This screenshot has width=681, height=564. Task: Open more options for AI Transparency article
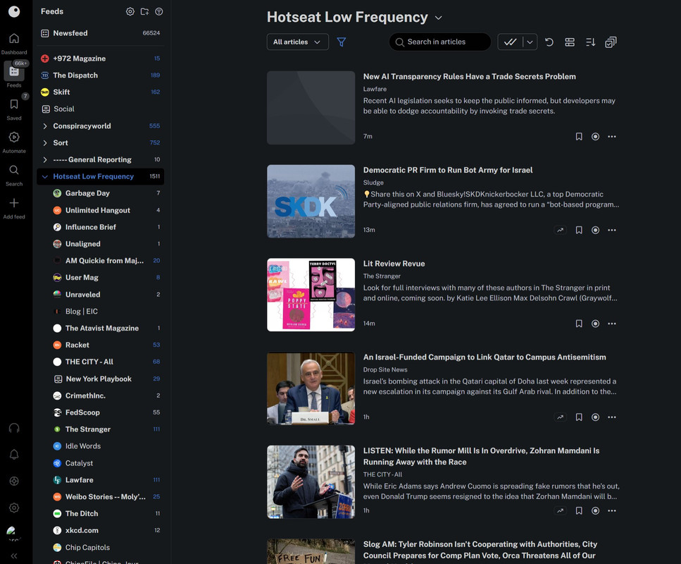(612, 137)
